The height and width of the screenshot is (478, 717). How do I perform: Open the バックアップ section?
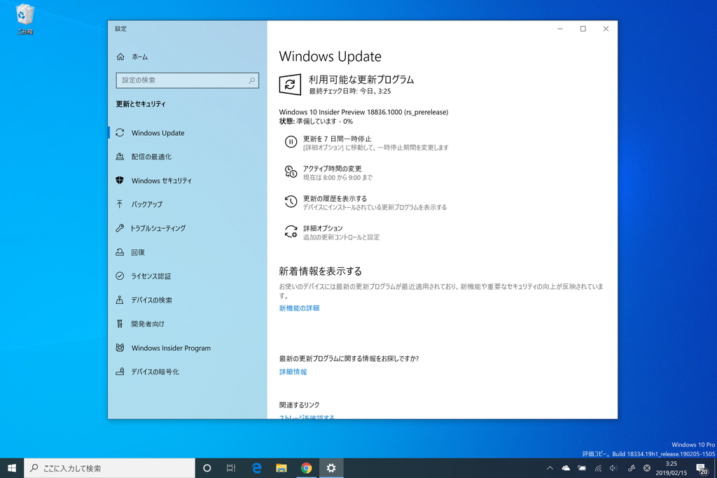[x=149, y=204]
